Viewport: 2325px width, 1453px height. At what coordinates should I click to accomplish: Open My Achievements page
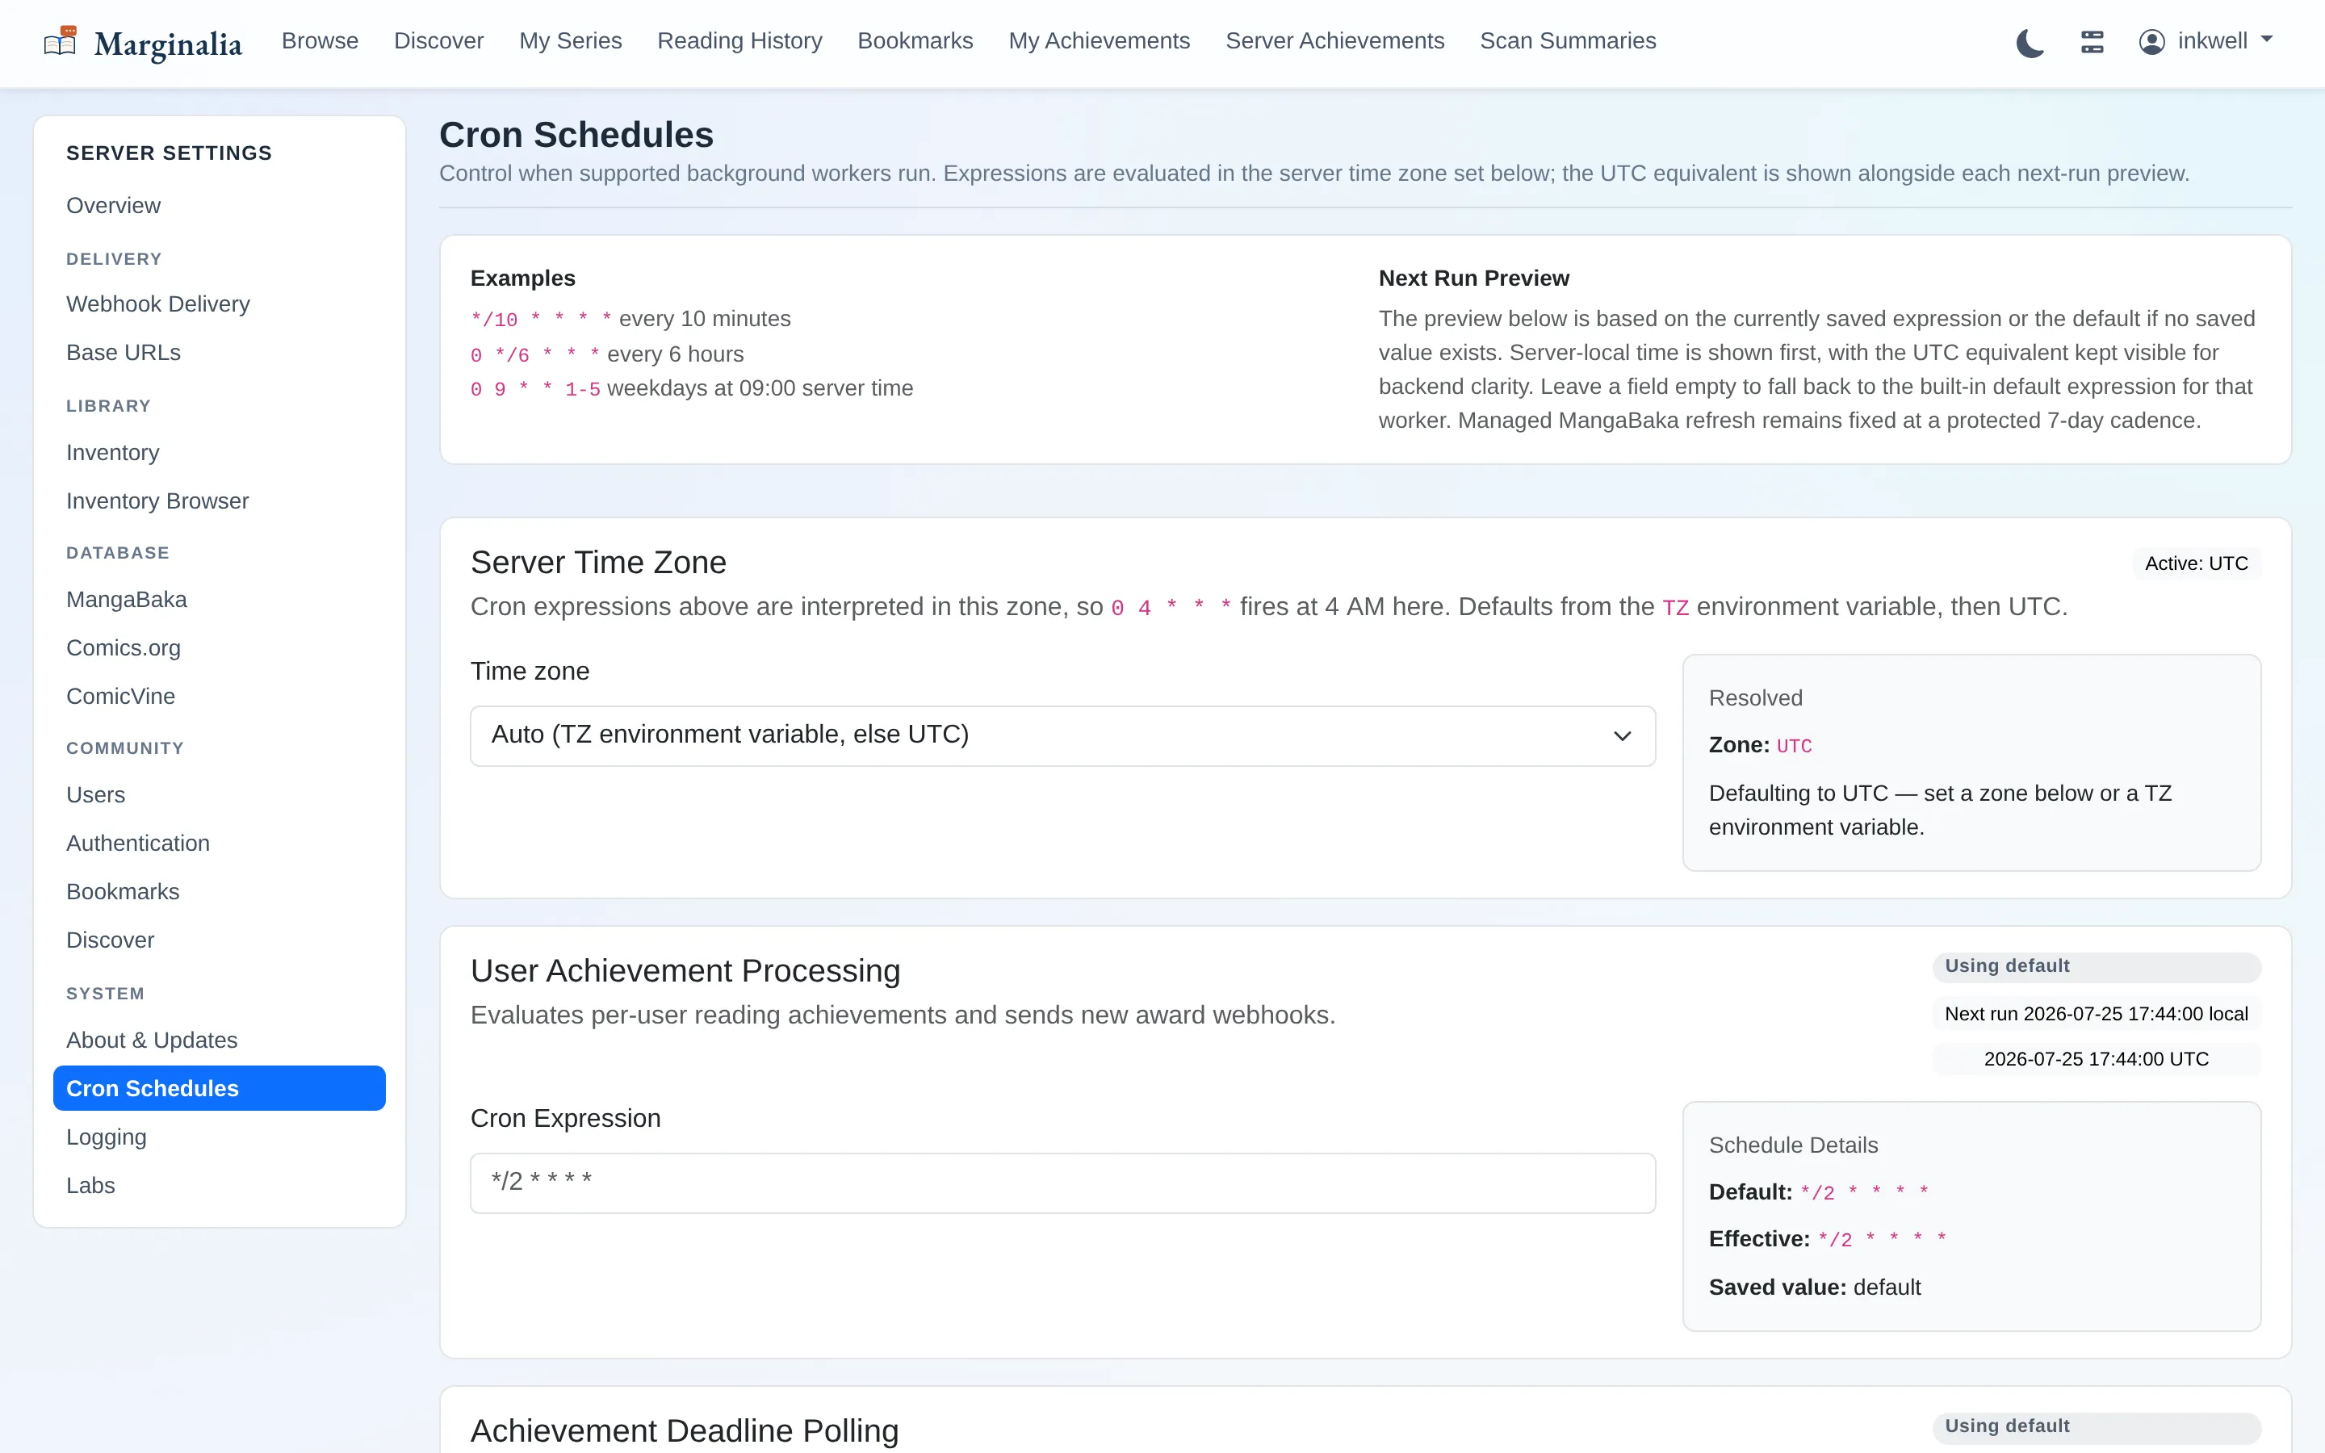coord(1099,41)
